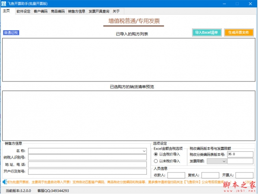This screenshot has width=259, height=194.
Task: Go to the 商品编码 tab
Action: click(x=58, y=11)
